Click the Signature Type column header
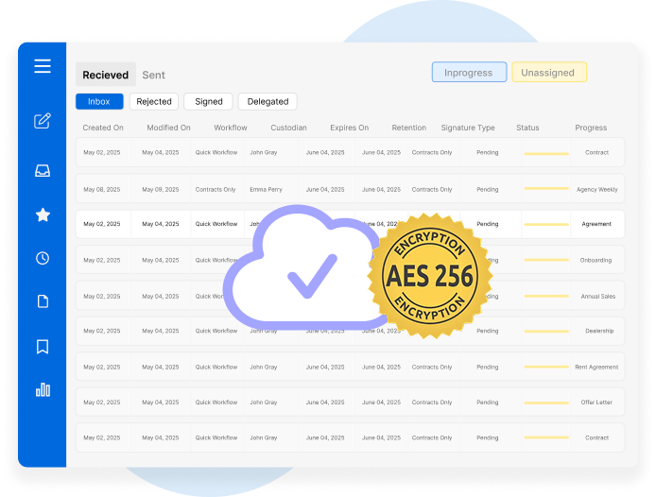 pos(468,128)
